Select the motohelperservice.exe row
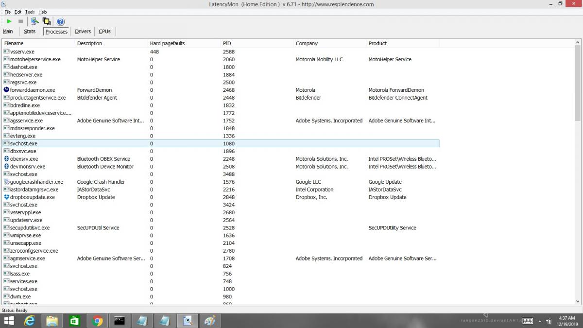The height and width of the screenshot is (328, 583). 221,59
